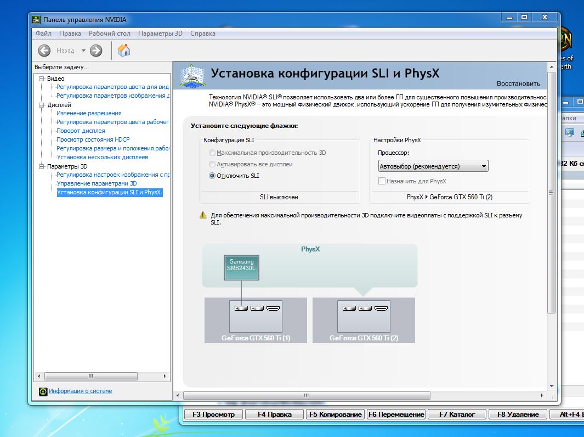
Task: Open 'Установка нескольких дисплеев' task
Action: [x=103, y=157]
